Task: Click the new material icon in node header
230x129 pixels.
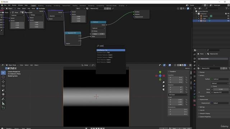Action: [x=107, y=9]
